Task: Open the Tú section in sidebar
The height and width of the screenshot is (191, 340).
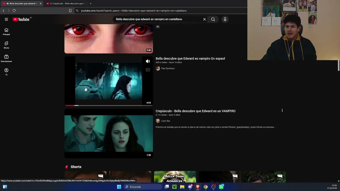Action: coord(6,72)
